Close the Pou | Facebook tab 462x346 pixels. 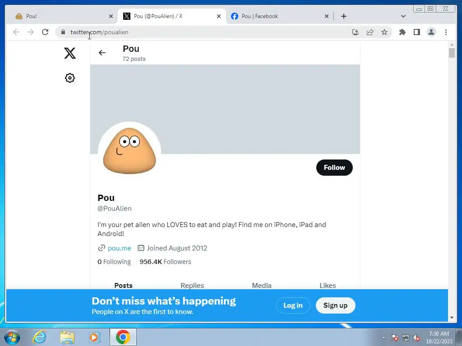click(x=327, y=16)
